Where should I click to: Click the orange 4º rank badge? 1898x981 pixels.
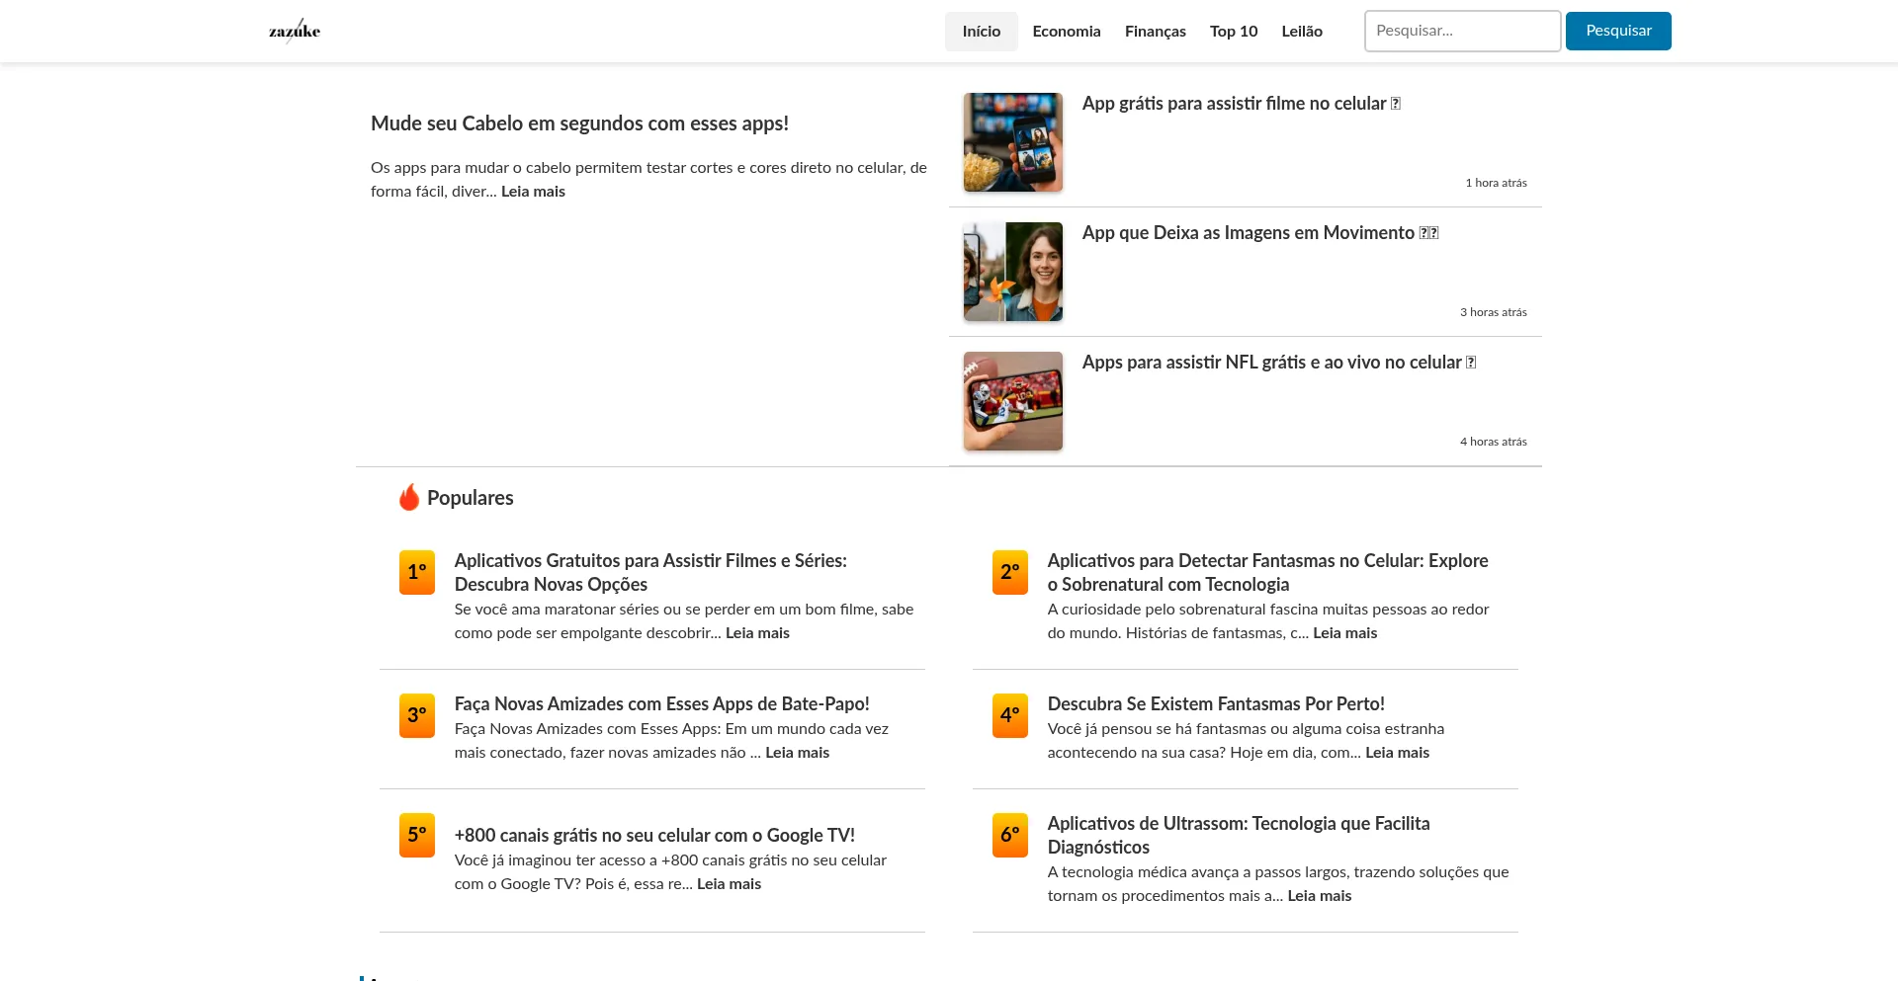coord(1009,715)
